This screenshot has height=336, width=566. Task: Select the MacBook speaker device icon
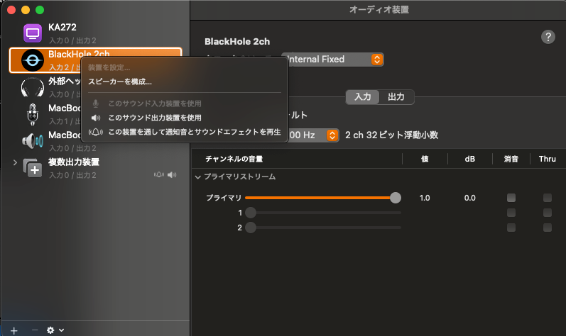pyautogui.click(x=33, y=141)
